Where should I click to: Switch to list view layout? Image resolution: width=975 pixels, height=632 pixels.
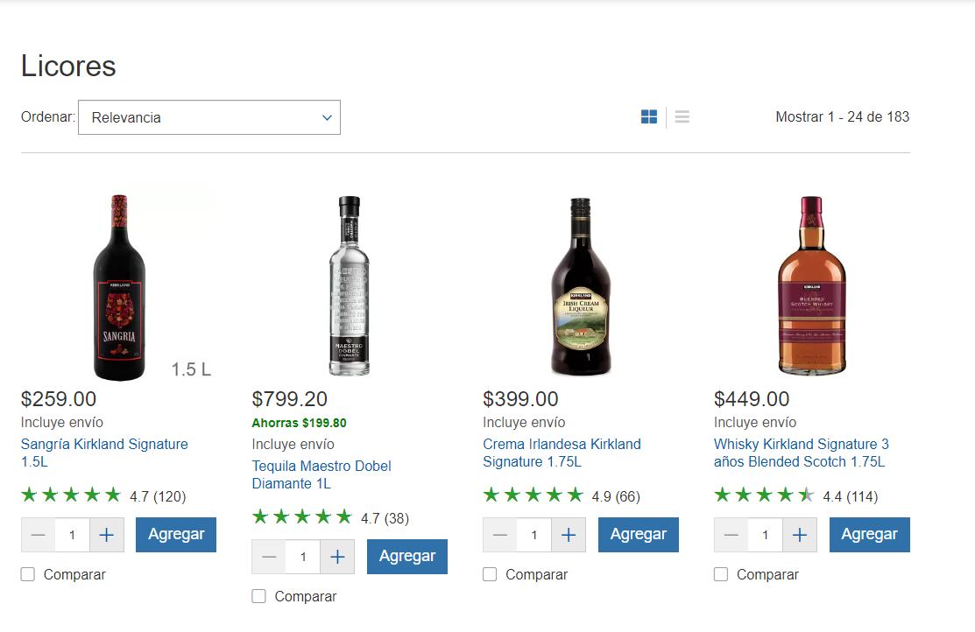click(x=682, y=116)
